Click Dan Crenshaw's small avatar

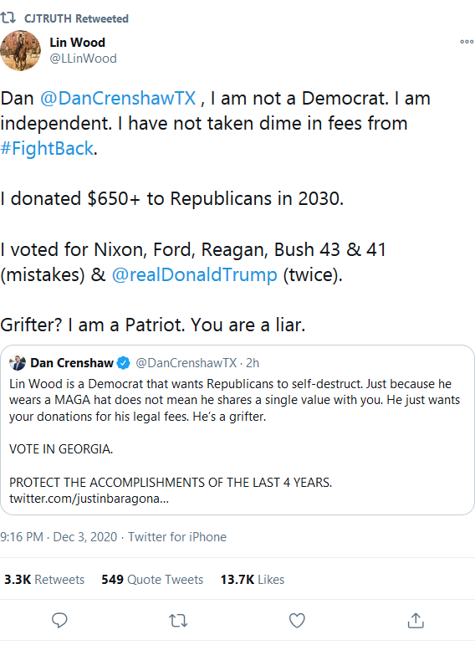point(18,363)
